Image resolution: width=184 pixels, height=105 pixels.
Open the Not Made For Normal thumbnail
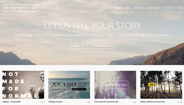coord(23,85)
